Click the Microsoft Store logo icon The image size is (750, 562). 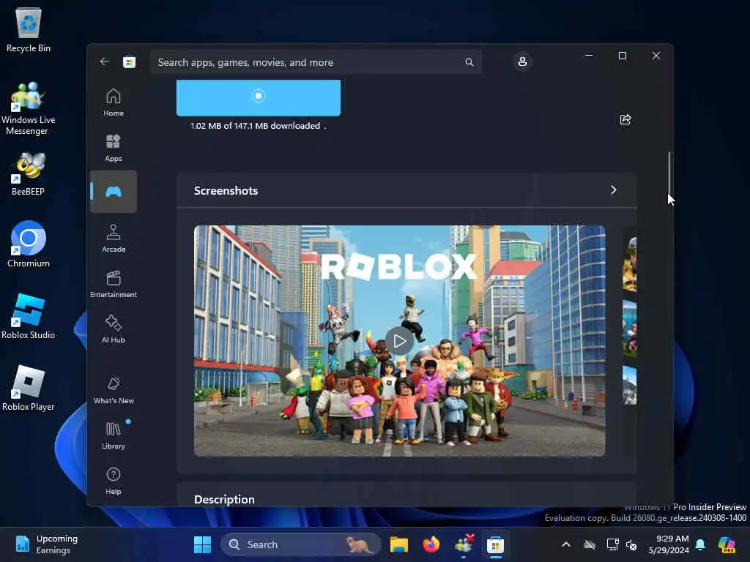tap(129, 62)
